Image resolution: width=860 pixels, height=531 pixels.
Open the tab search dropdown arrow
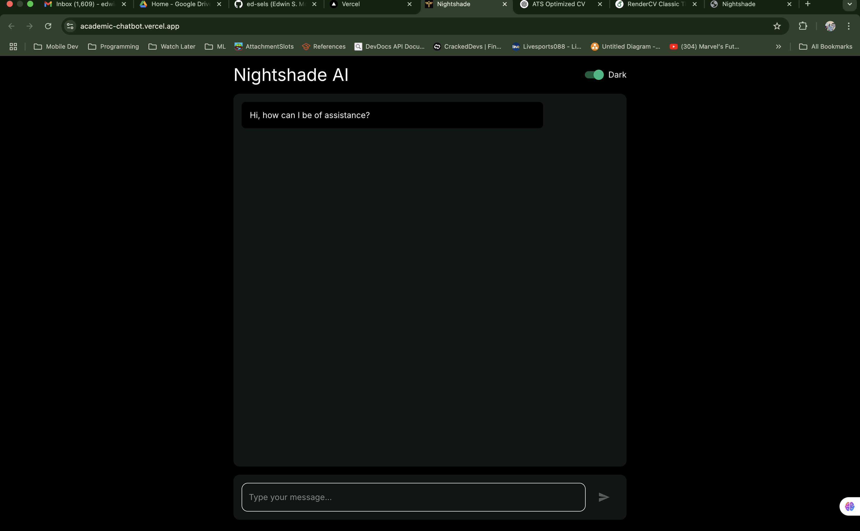(x=850, y=4)
